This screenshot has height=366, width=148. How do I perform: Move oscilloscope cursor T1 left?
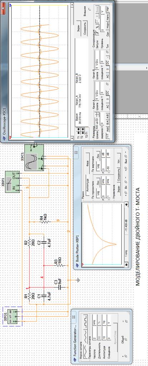click(79, 133)
